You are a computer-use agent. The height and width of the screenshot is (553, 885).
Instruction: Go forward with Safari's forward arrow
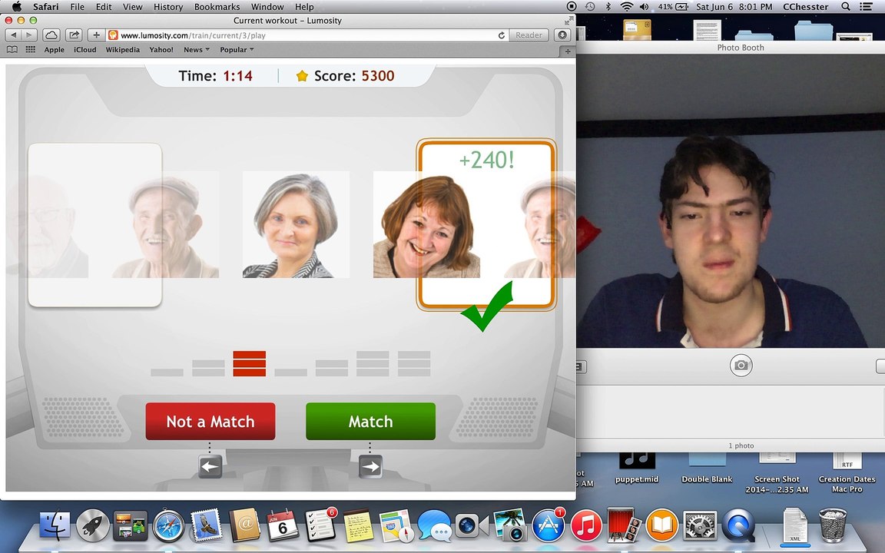[28, 35]
